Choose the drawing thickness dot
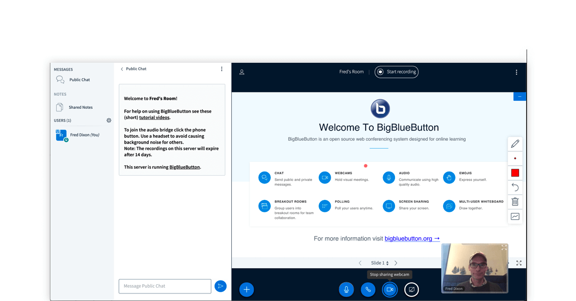Viewport: 576px width, 301px height. click(515, 158)
